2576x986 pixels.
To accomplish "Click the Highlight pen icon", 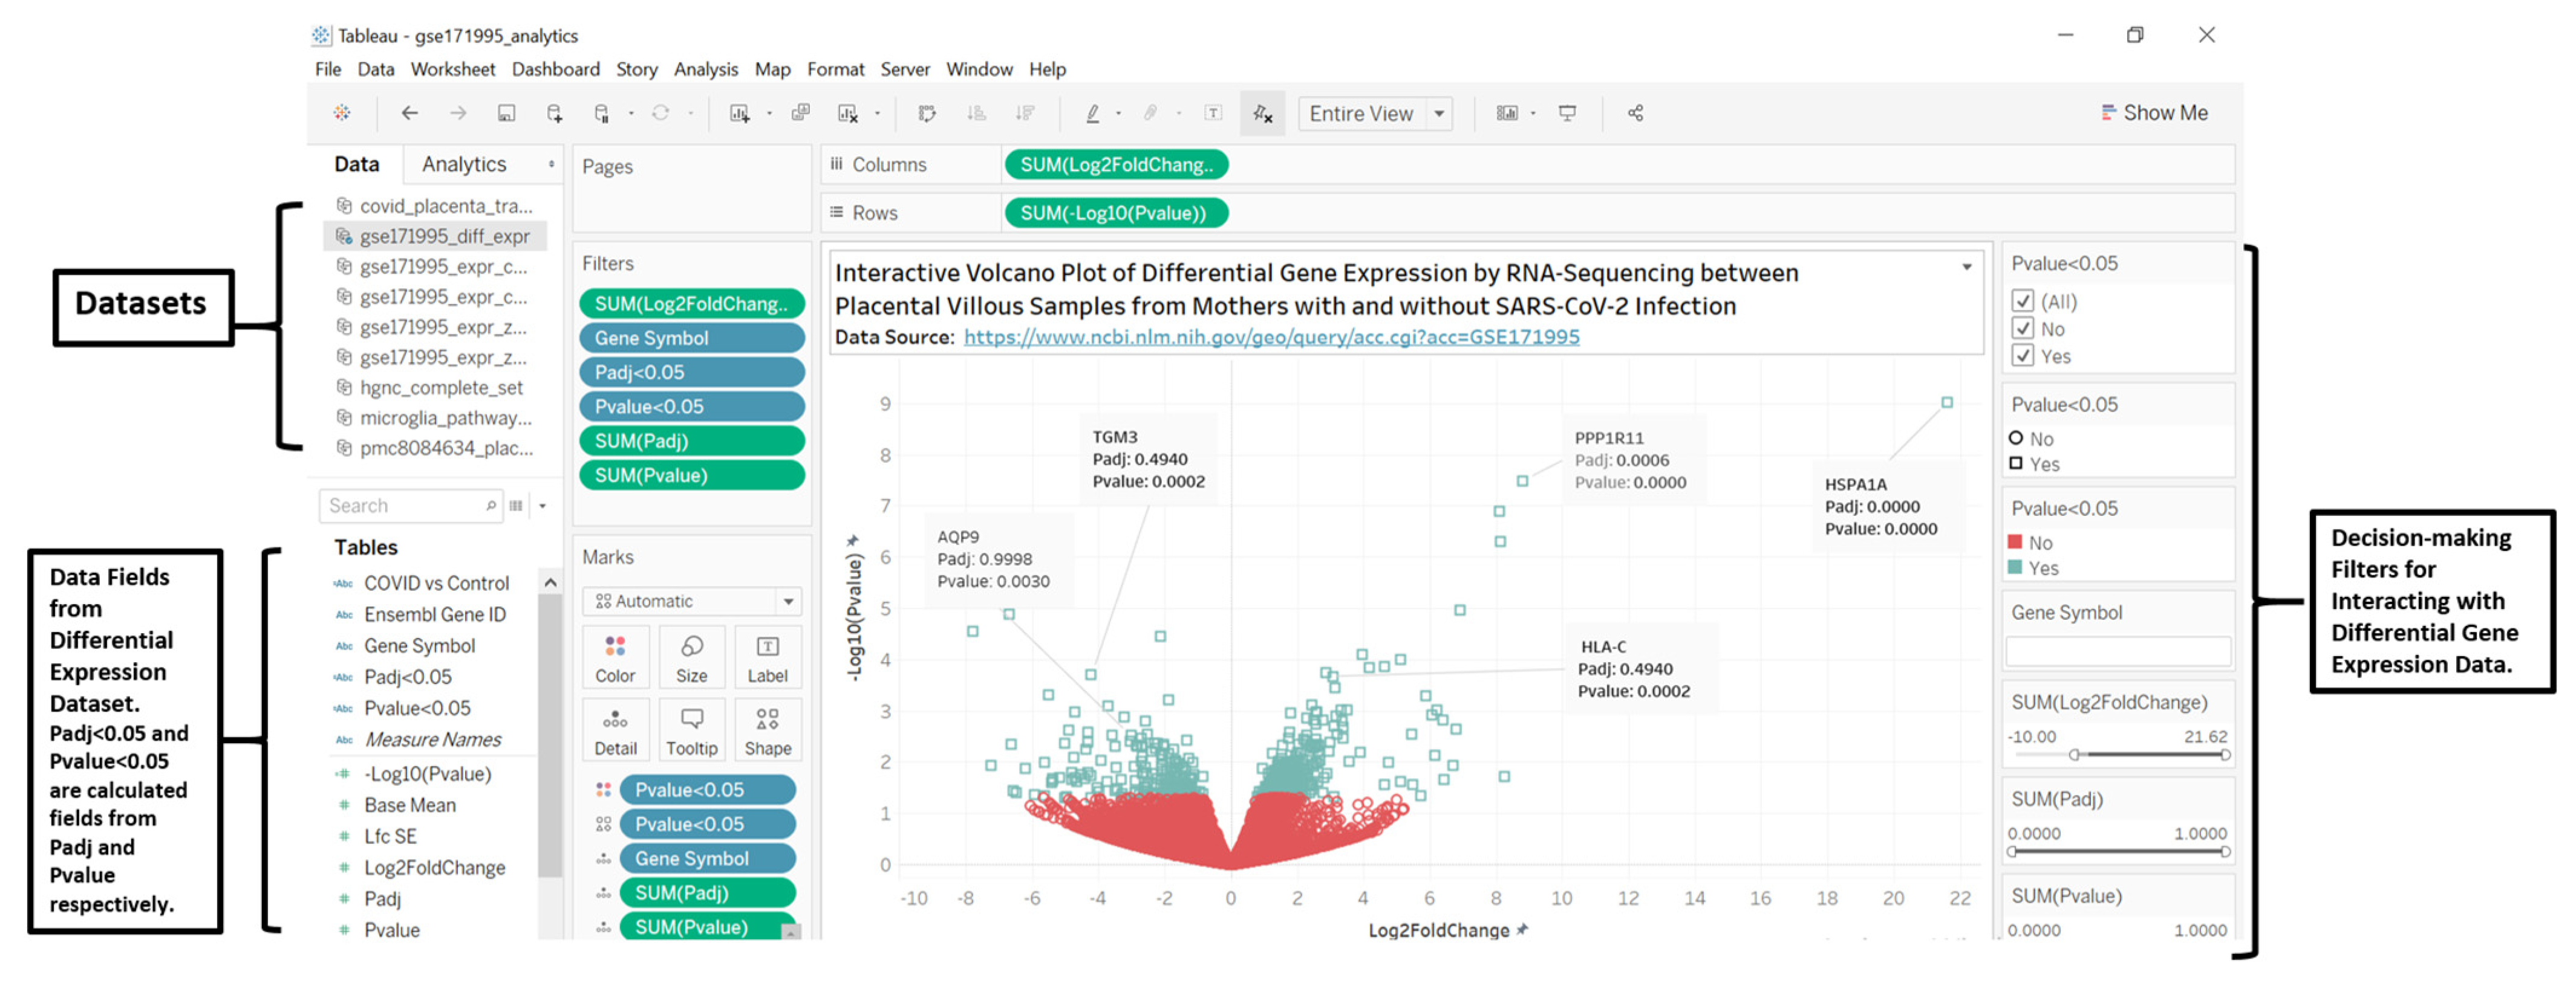I will coord(1093,113).
